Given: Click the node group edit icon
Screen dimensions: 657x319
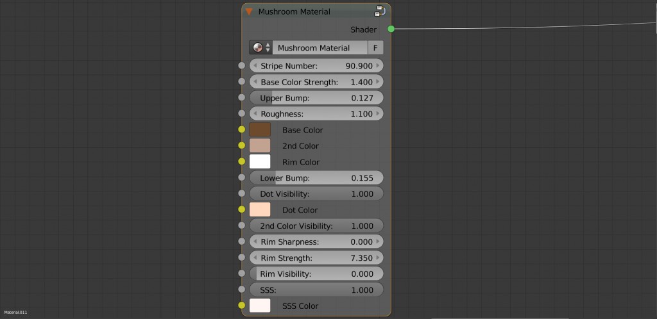Looking at the screenshot, I should (380, 11).
